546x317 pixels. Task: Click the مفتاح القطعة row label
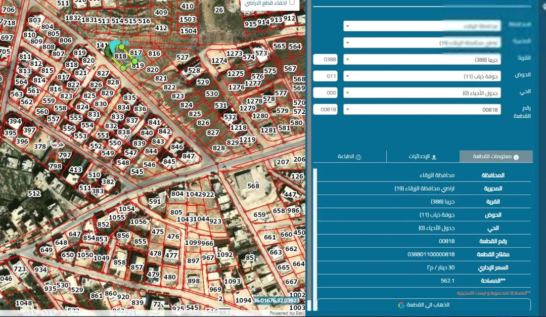pos(493,254)
